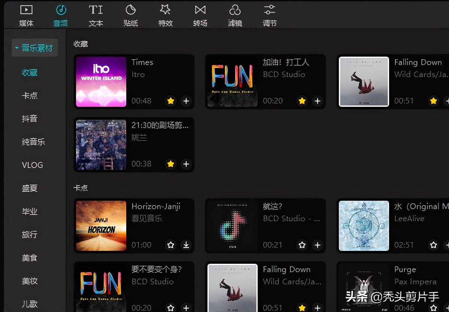Click the LeeAlive artist name
Viewport: 449px width, 312px height.
(409, 219)
